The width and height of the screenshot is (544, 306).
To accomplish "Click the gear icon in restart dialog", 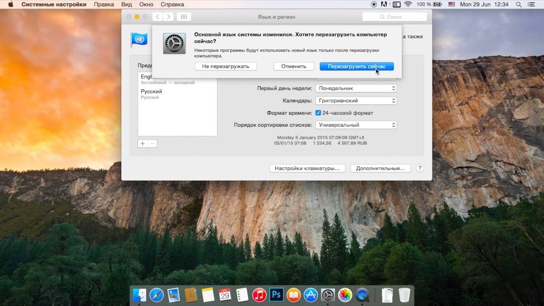I will pyautogui.click(x=175, y=44).
